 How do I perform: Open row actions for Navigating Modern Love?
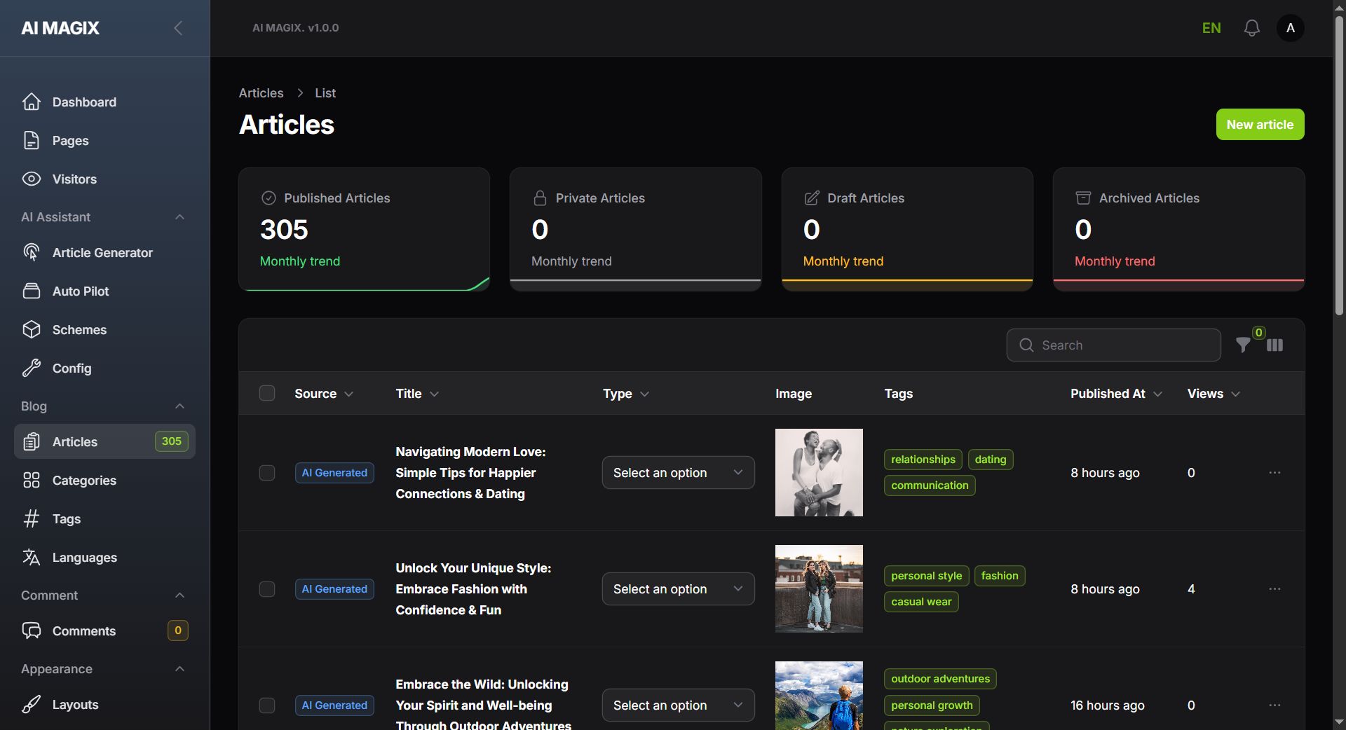click(x=1274, y=473)
